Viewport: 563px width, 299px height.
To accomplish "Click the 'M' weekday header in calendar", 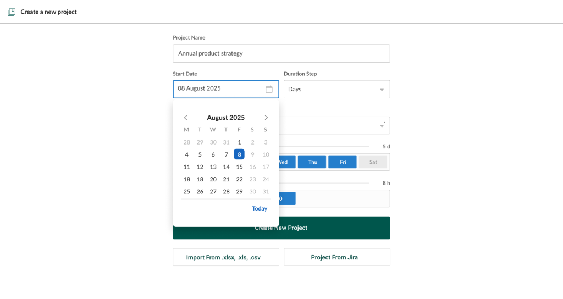I will pyautogui.click(x=186, y=130).
